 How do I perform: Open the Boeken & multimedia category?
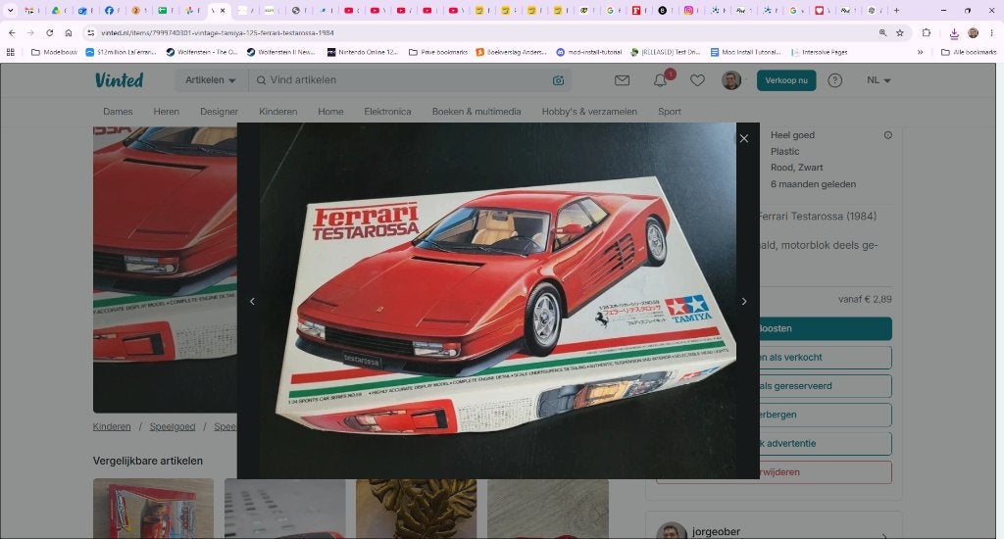[x=477, y=112]
